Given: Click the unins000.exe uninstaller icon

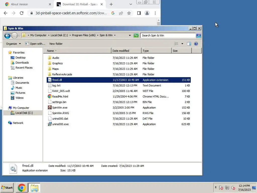Looking at the screenshot, I should pyautogui.click(x=50, y=124).
